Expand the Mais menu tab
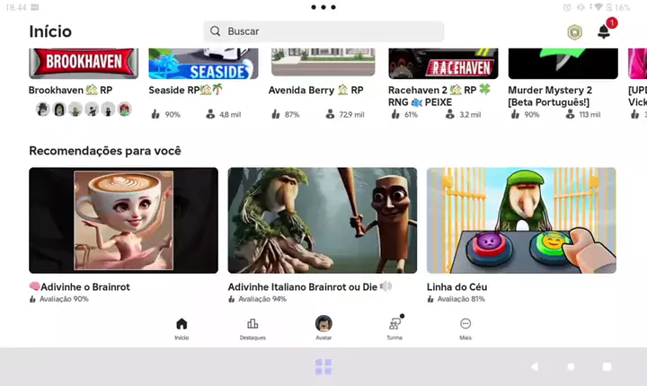The width and height of the screenshot is (647, 386). 465,328
